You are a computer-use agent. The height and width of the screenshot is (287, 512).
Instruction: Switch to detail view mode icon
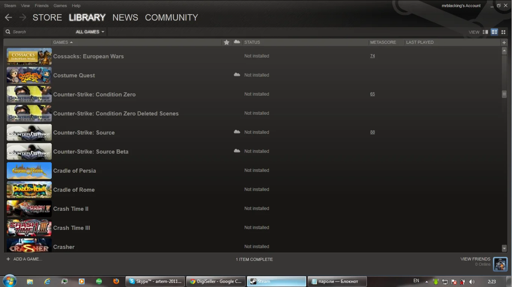(485, 32)
